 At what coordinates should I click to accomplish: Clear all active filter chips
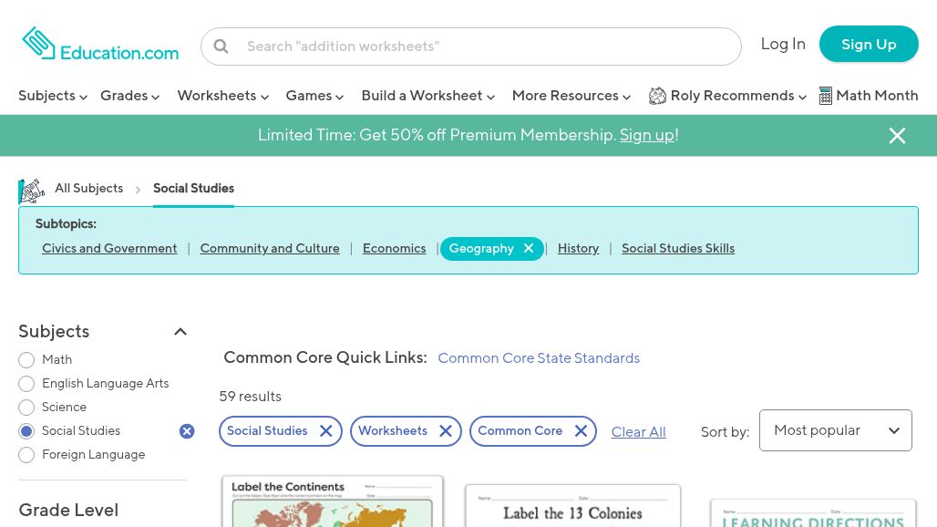click(638, 431)
